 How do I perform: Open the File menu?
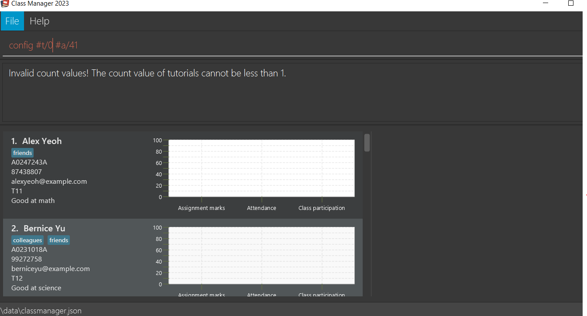pos(12,21)
